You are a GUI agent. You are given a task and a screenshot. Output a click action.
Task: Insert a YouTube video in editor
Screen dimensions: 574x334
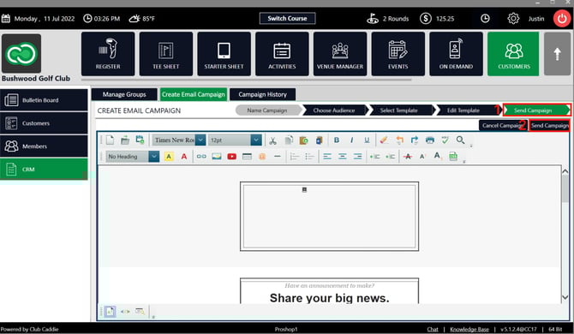coord(231,157)
